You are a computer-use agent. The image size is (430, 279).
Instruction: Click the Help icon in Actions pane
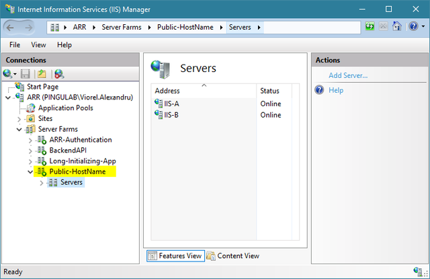click(319, 89)
